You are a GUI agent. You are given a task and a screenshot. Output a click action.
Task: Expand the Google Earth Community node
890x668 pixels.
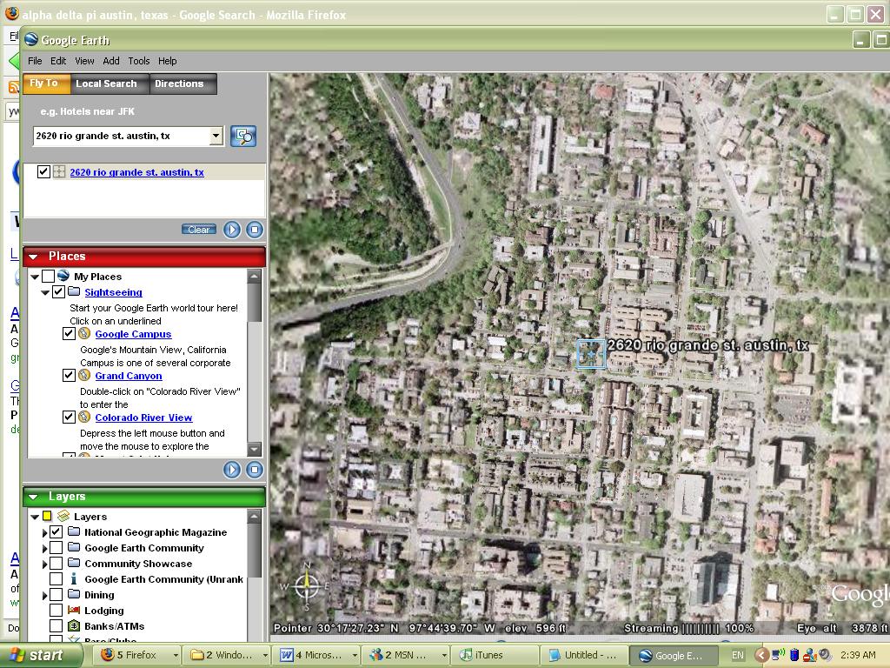[45, 549]
